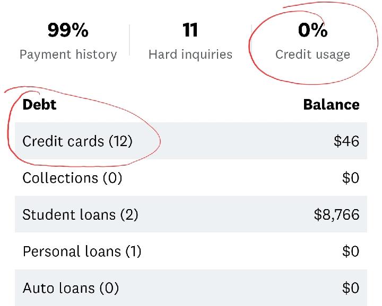Open the Student loans (2) entry
The image size is (382, 306).
80,214
